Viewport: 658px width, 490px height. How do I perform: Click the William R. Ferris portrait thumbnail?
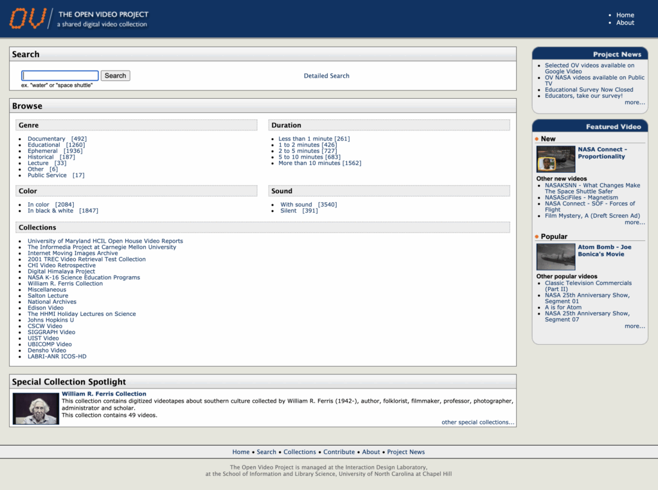tap(36, 408)
